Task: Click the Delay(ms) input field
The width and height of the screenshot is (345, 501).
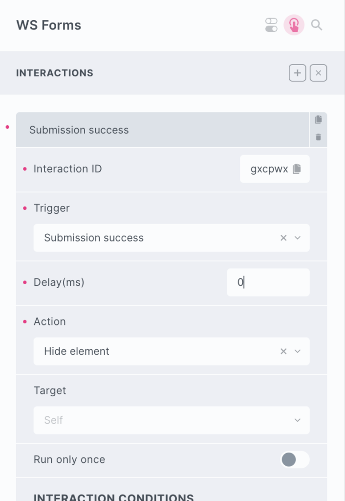Action: coord(268,282)
